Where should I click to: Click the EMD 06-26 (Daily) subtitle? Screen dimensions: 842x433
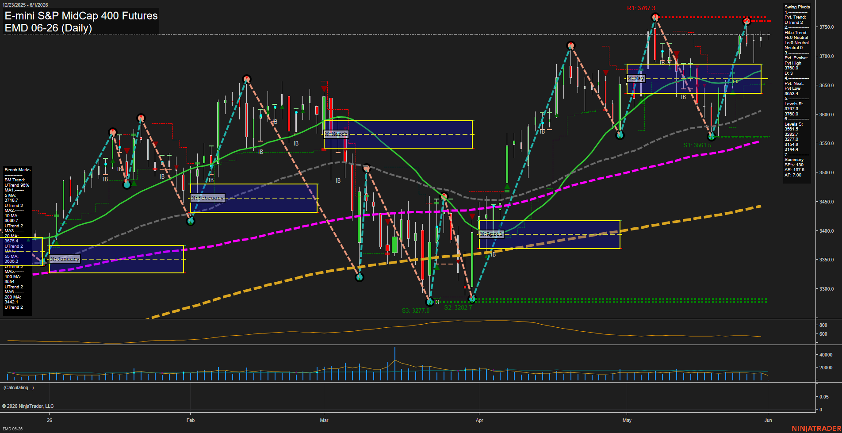click(49, 28)
